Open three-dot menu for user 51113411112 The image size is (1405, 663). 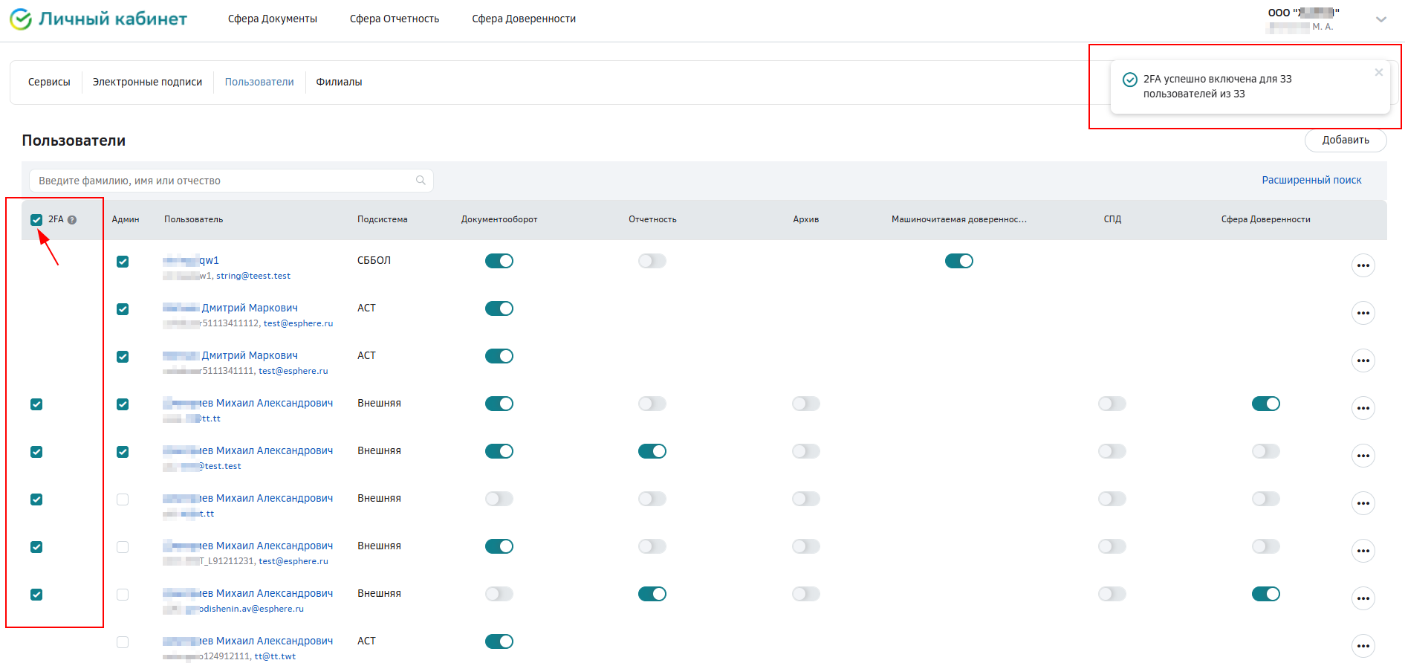tap(1363, 313)
